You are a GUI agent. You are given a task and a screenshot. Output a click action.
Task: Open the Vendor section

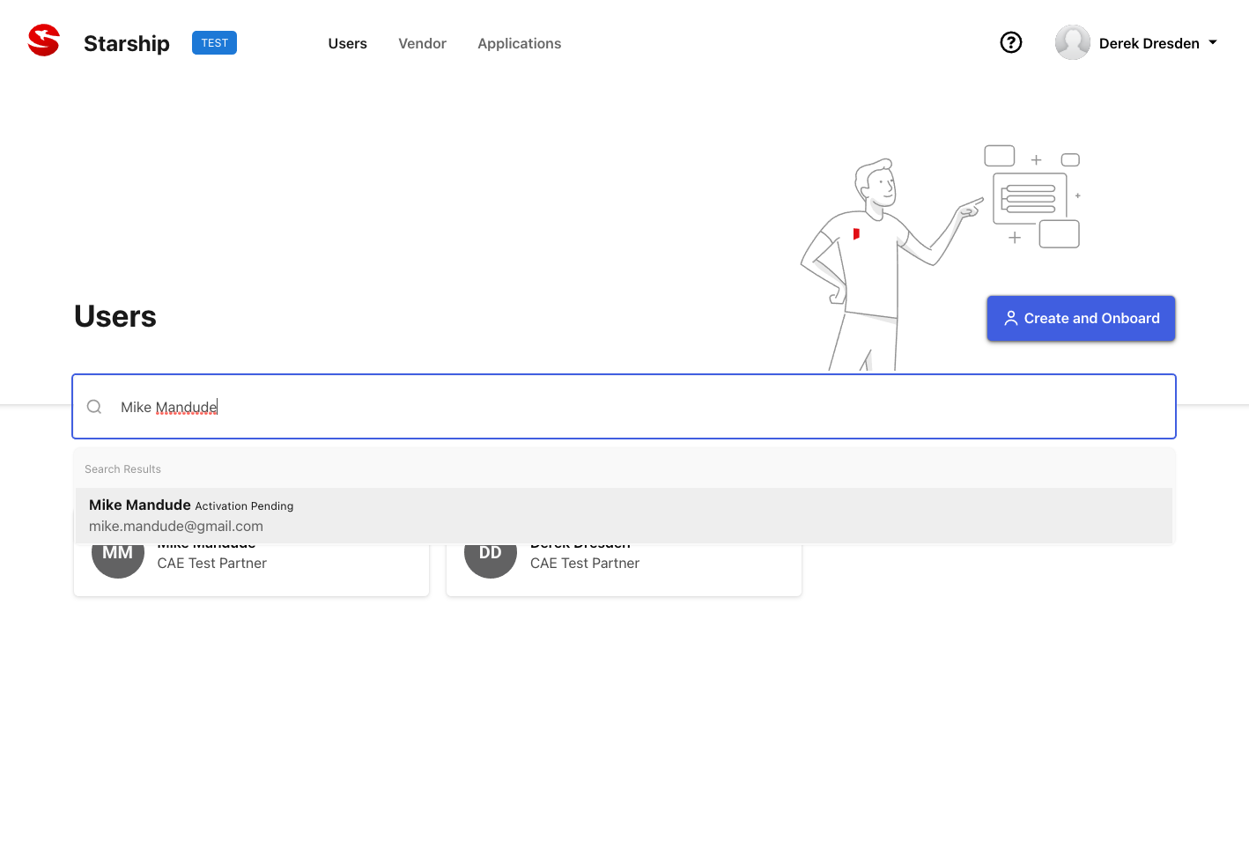click(422, 43)
